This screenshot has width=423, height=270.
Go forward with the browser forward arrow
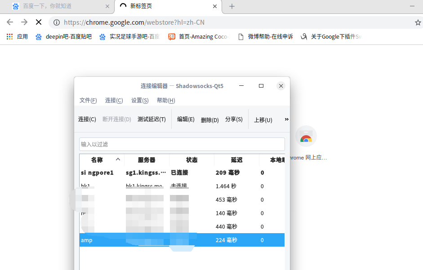24,22
